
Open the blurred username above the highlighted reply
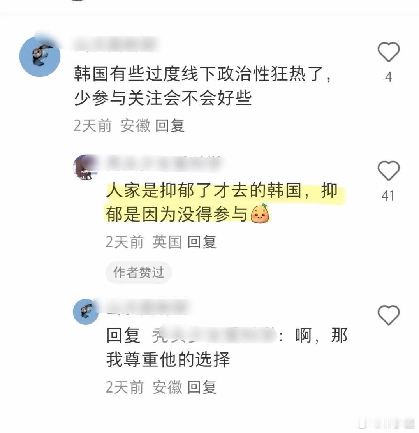[163, 163]
